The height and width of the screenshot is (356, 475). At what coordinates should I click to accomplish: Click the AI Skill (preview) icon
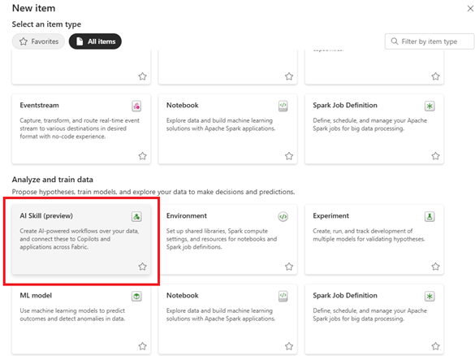(136, 216)
